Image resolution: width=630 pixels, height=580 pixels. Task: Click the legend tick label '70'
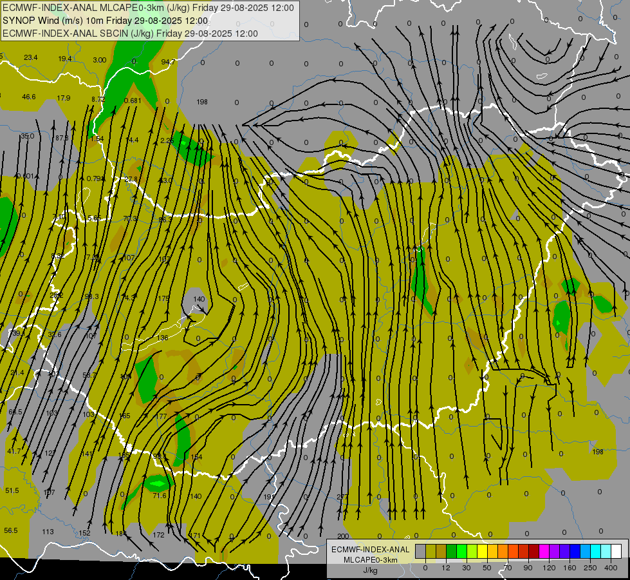[x=508, y=568]
